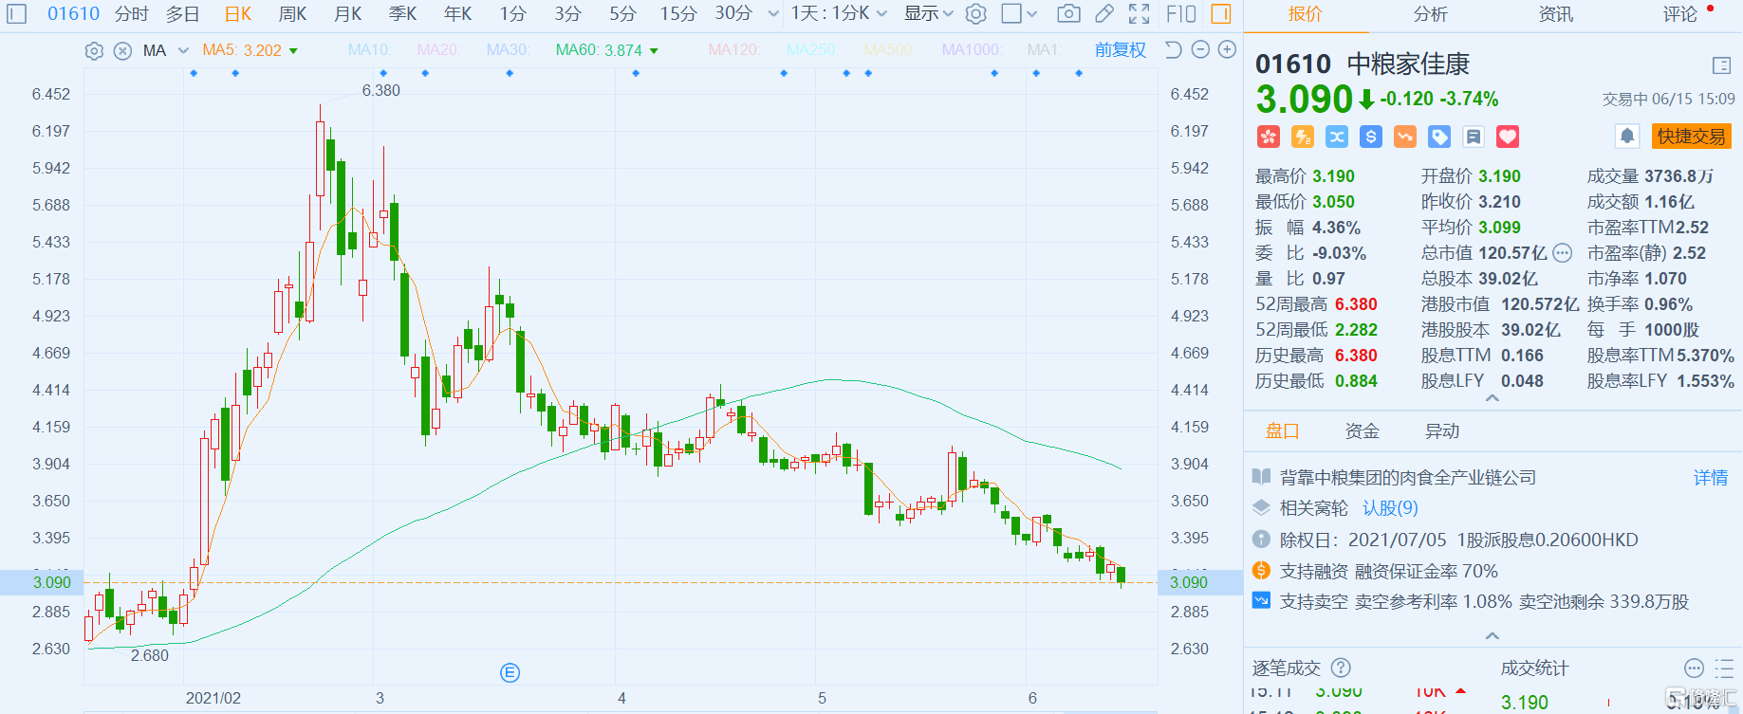Toggle MA5 line visibility
1743x714 pixels.
tap(241, 50)
